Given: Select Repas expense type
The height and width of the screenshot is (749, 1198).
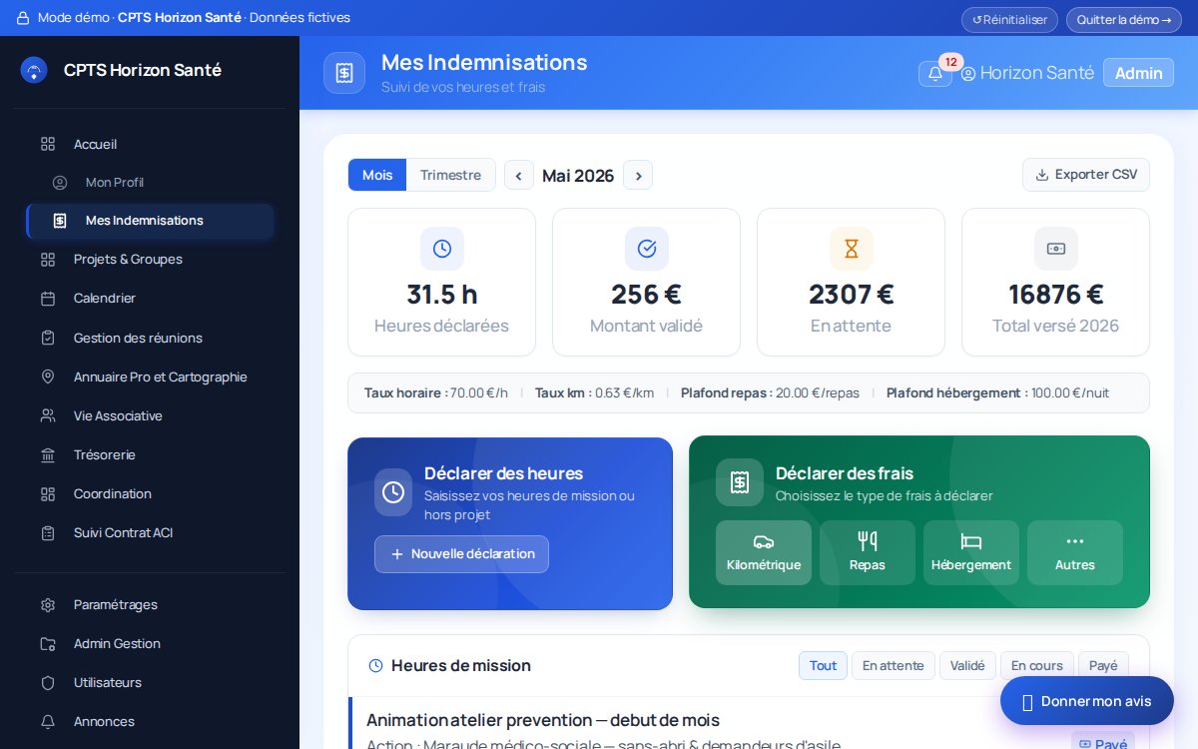Looking at the screenshot, I should pyautogui.click(x=868, y=552).
